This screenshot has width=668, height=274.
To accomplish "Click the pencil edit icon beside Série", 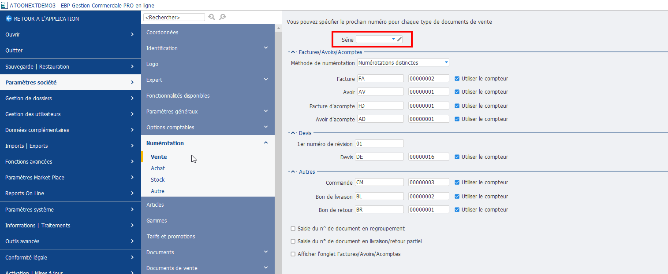I will (399, 39).
